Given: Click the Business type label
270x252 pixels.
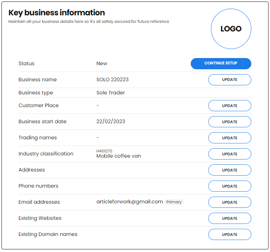Looking at the screenshot, I should click(36, 93).
